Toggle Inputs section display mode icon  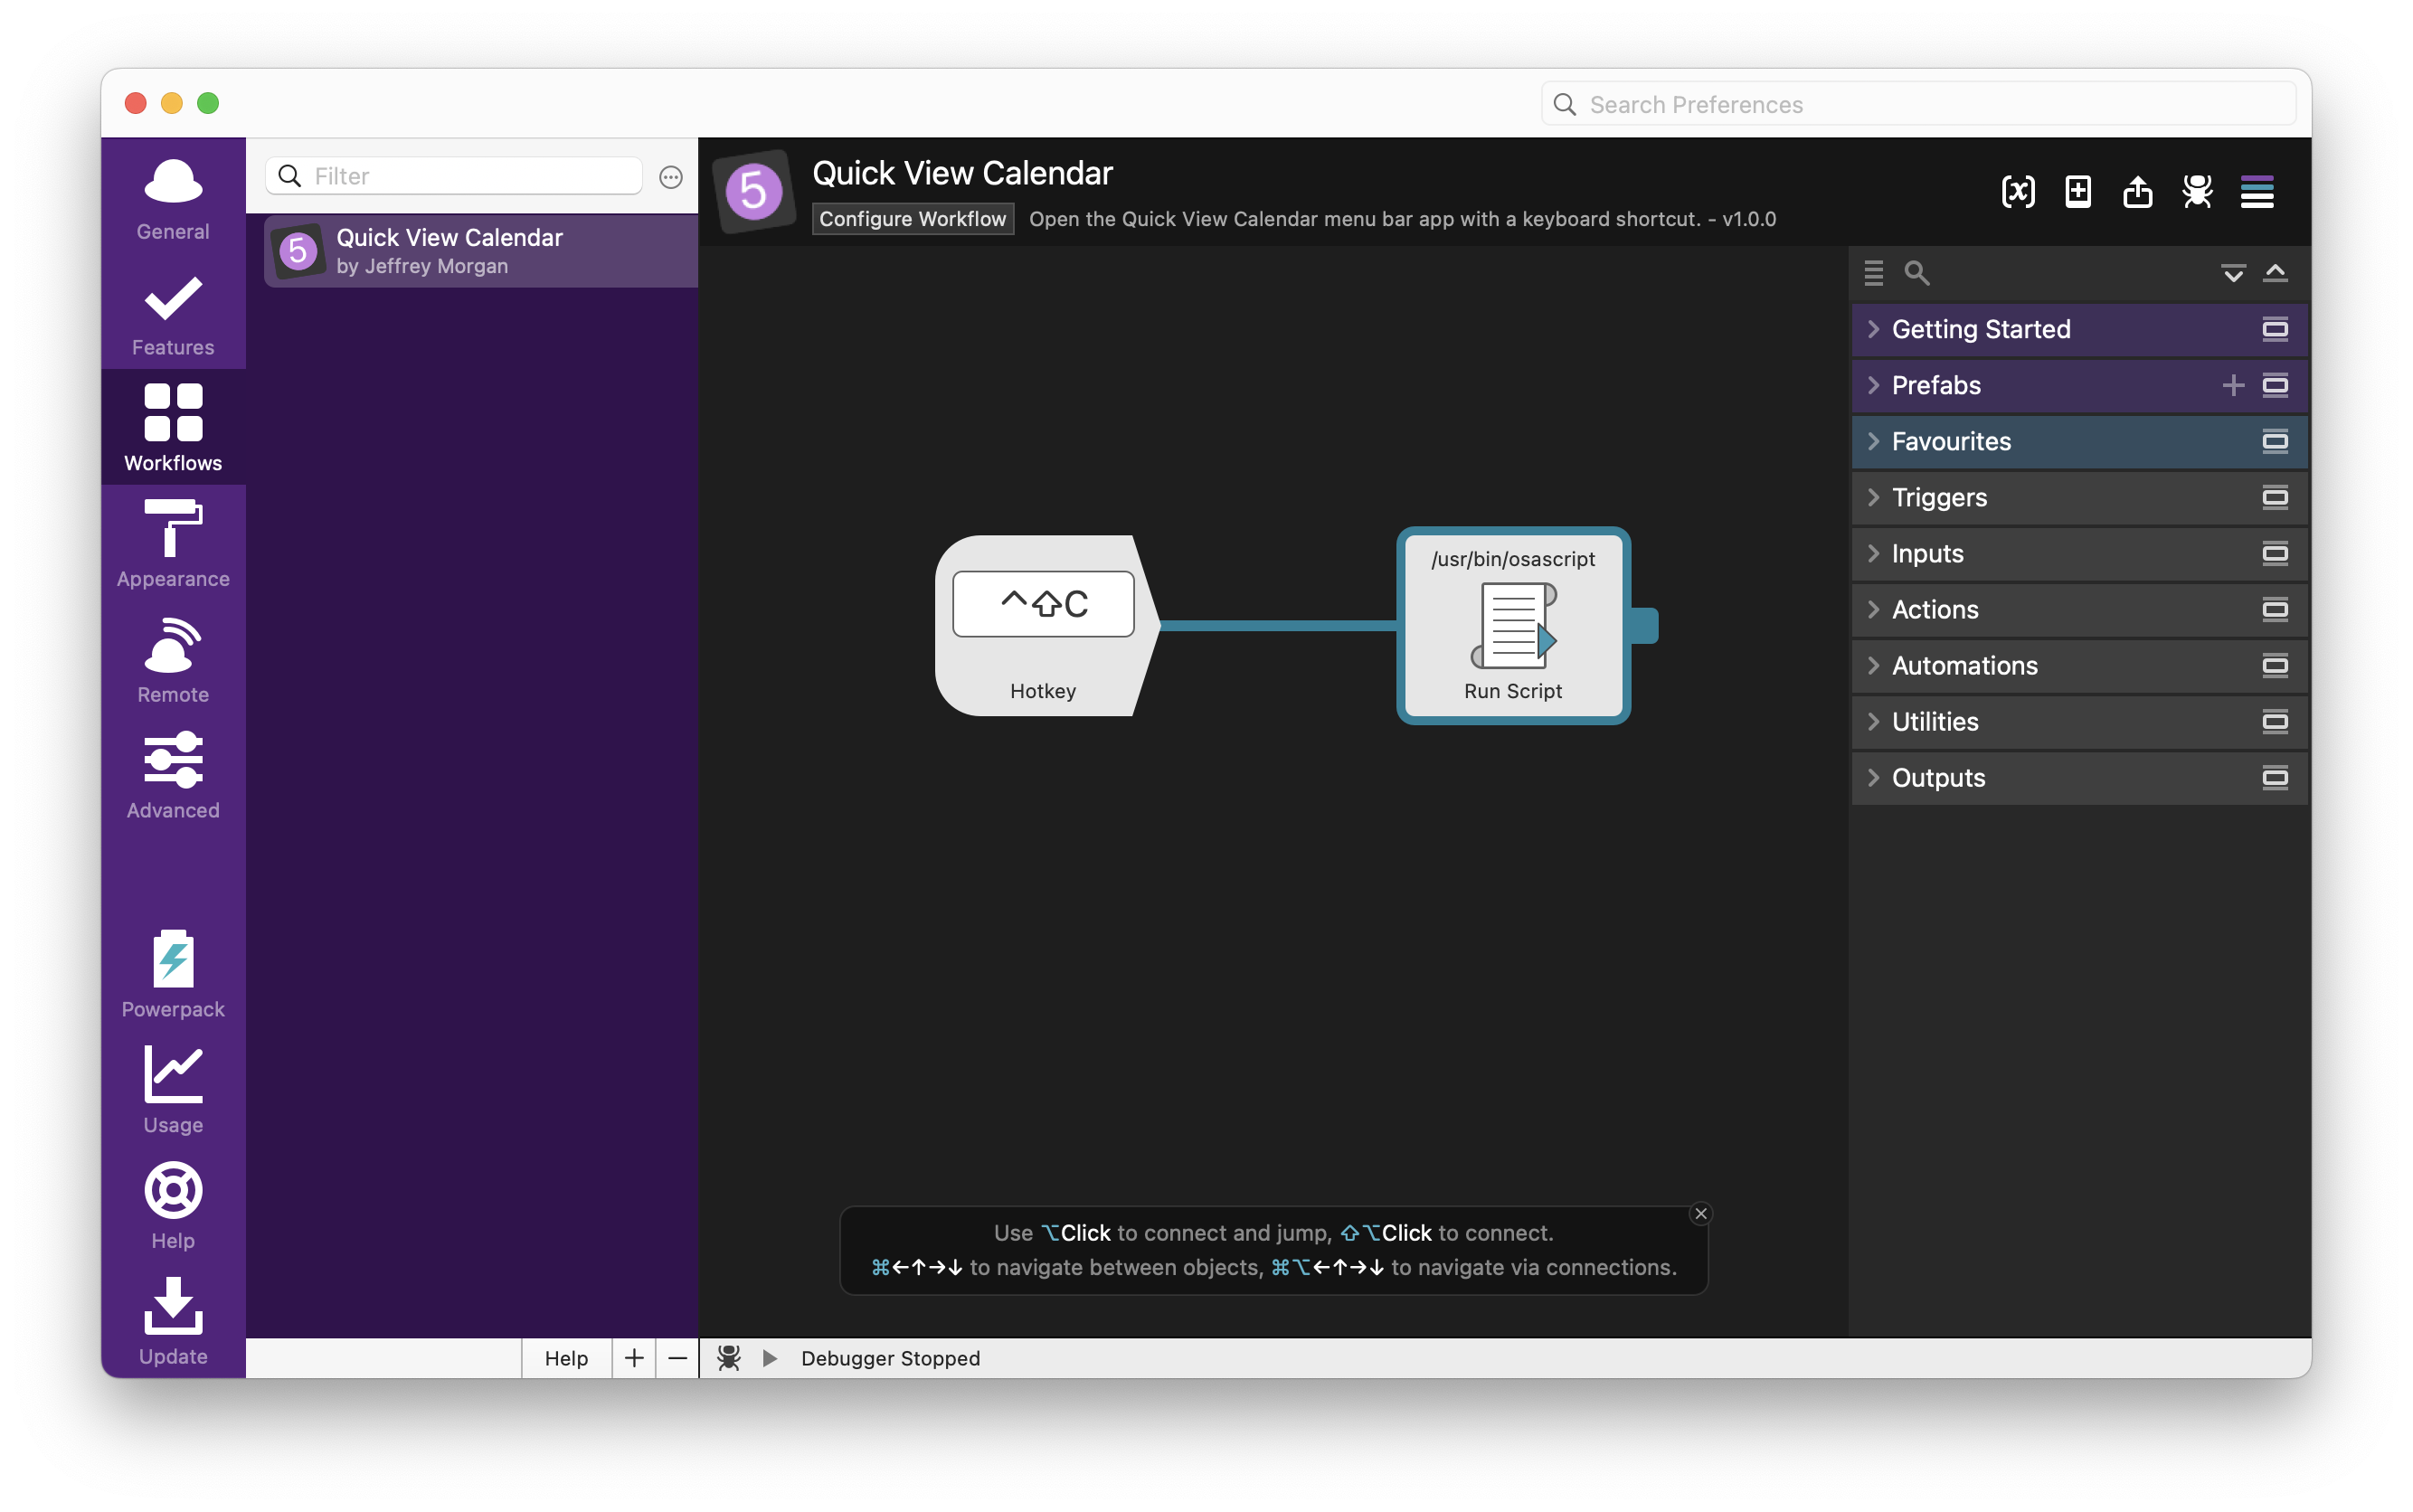(2275, 553)
